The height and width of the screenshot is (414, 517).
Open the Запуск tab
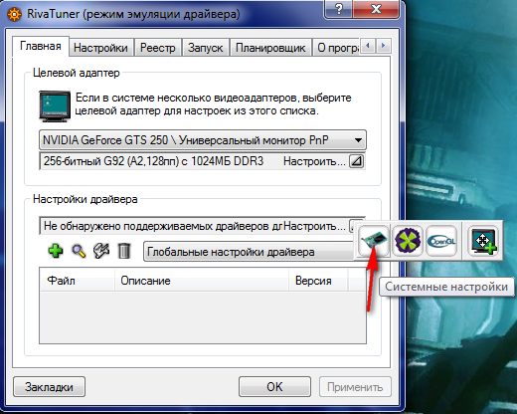click(x=206, y=48)
